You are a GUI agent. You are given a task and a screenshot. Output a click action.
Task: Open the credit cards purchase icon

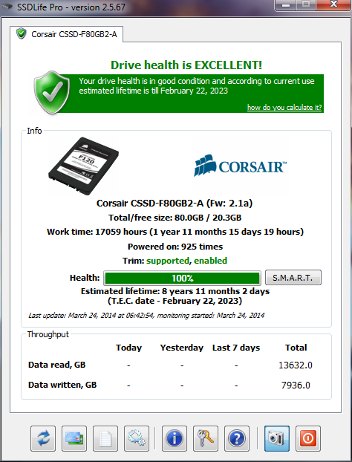[74, 438]
